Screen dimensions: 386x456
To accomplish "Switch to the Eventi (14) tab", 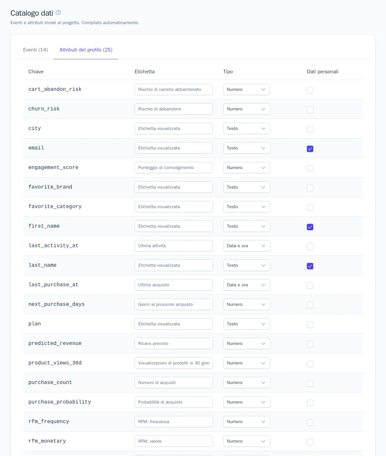I will (36, 50).
